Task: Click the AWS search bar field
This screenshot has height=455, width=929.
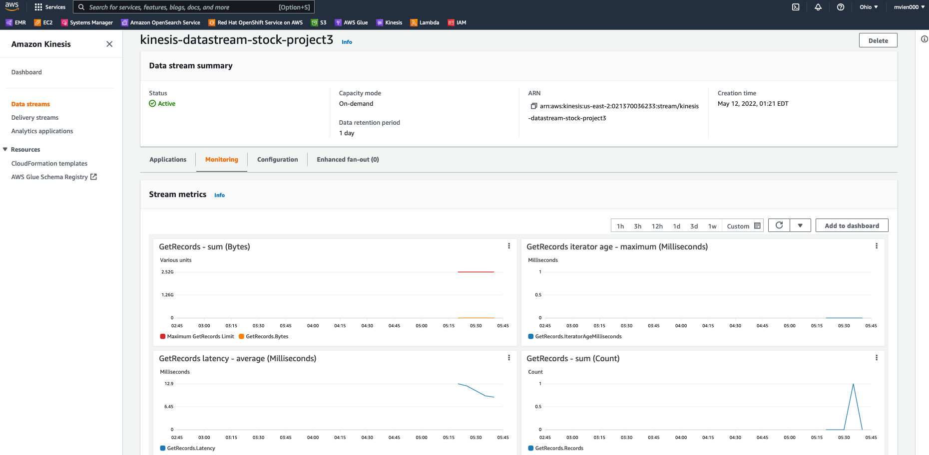Action: 194,7
